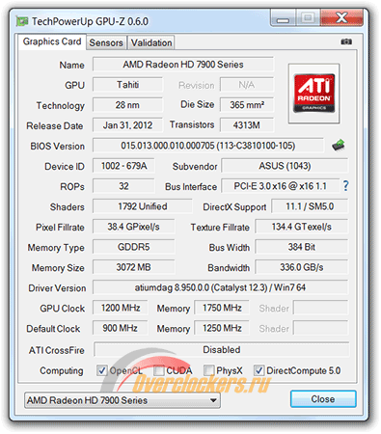Viewport: 381px width, 434px height.
Task: Click the Default Clock value 900 MHz
Action: click(x=121, y=328)
